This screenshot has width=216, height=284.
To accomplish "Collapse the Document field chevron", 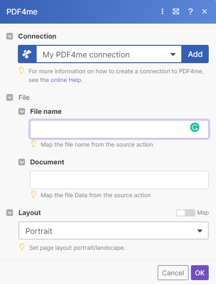I will [x=22, y=162].
